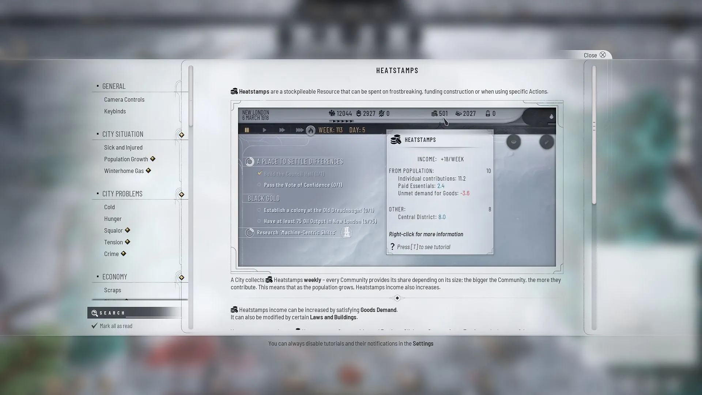This screenshot has height=395, width=702.
Task: Click the Heatstamps stockpile icon showing 501
Action: (433, 113)
